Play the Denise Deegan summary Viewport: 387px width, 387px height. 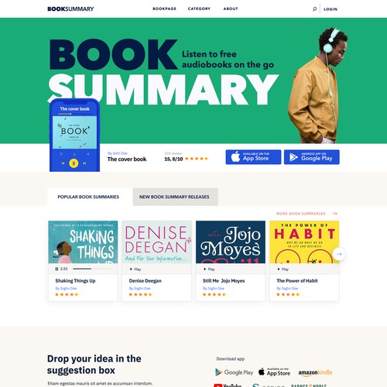(x=135, y=269)
